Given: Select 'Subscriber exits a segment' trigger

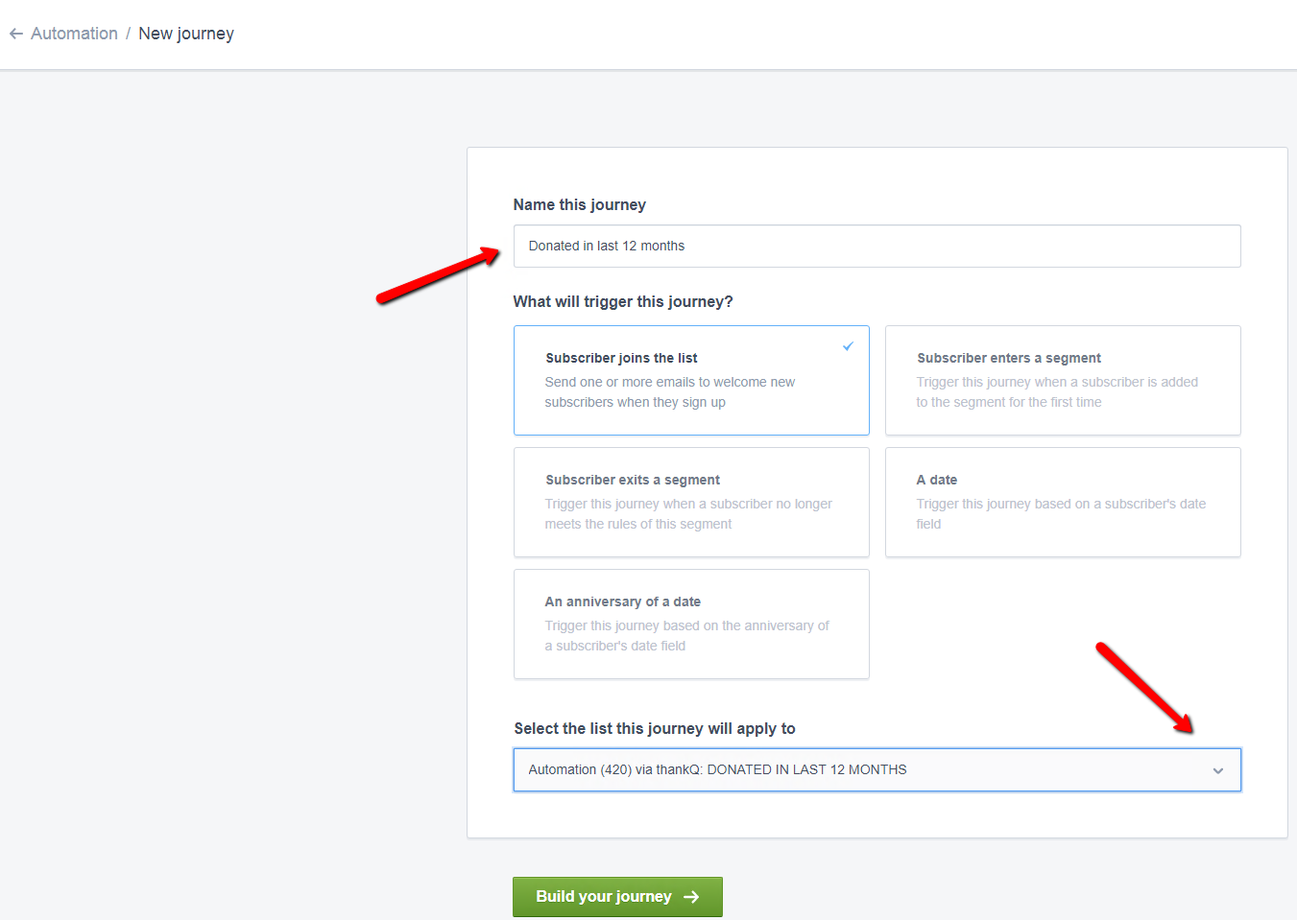Looking at the screenshot, I should point(691,502).
